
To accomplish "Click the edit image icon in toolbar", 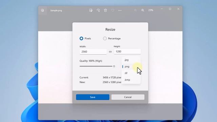I will (x=91, y=10).
